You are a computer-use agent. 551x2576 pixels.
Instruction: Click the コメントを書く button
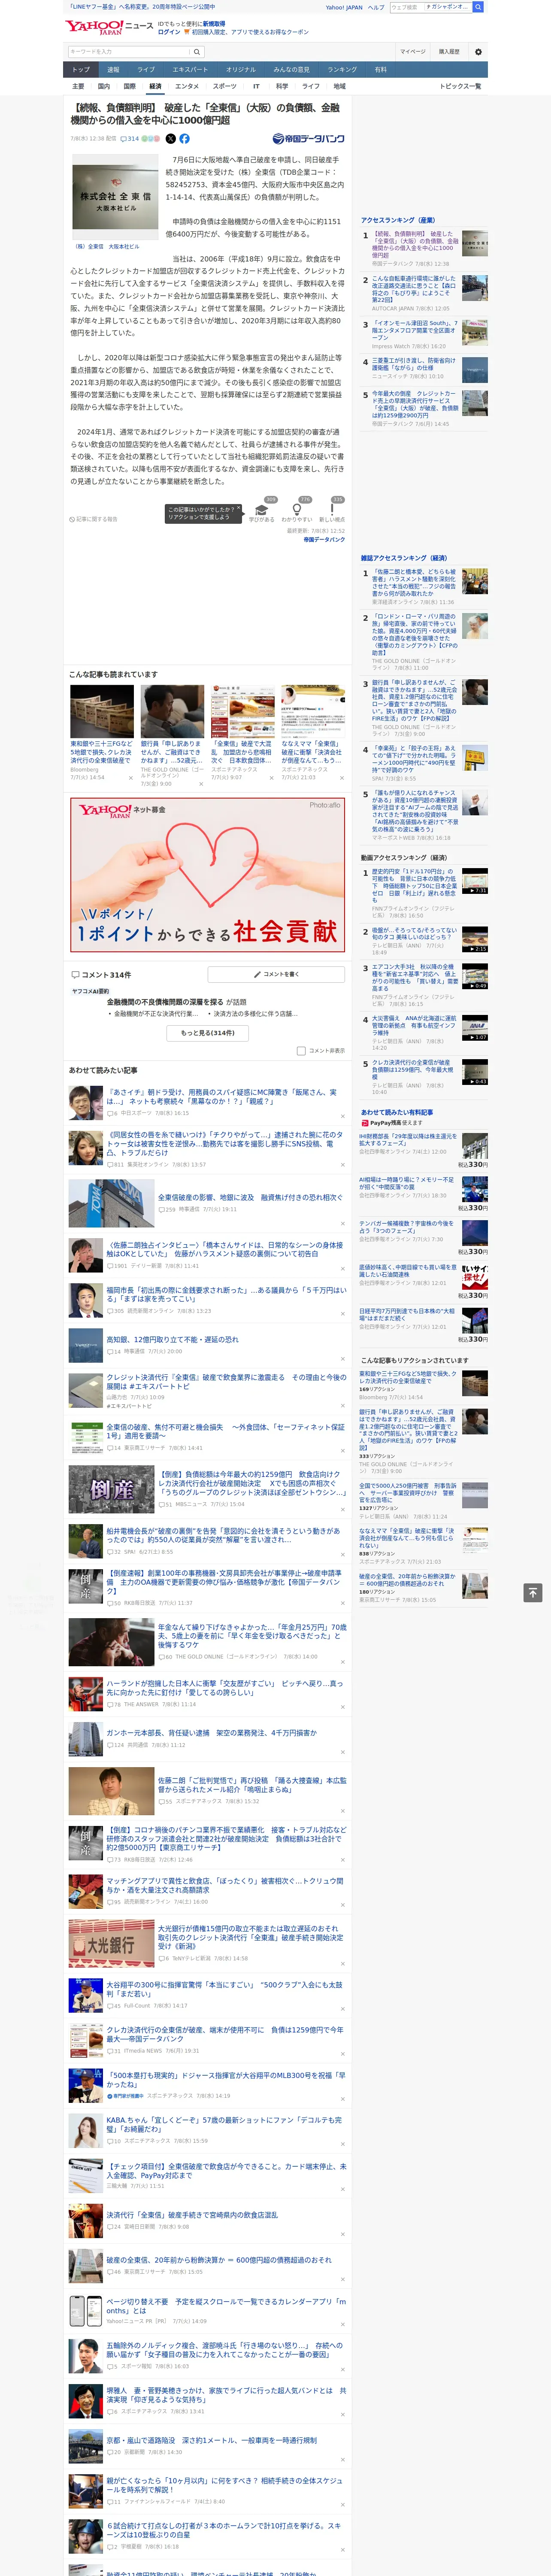tap(277, 974)
